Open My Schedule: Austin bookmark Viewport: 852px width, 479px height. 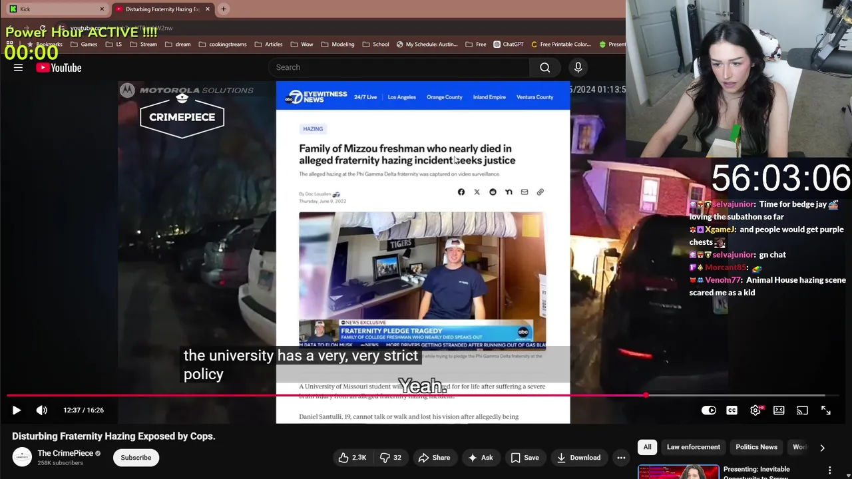click(x=427, y=45)
